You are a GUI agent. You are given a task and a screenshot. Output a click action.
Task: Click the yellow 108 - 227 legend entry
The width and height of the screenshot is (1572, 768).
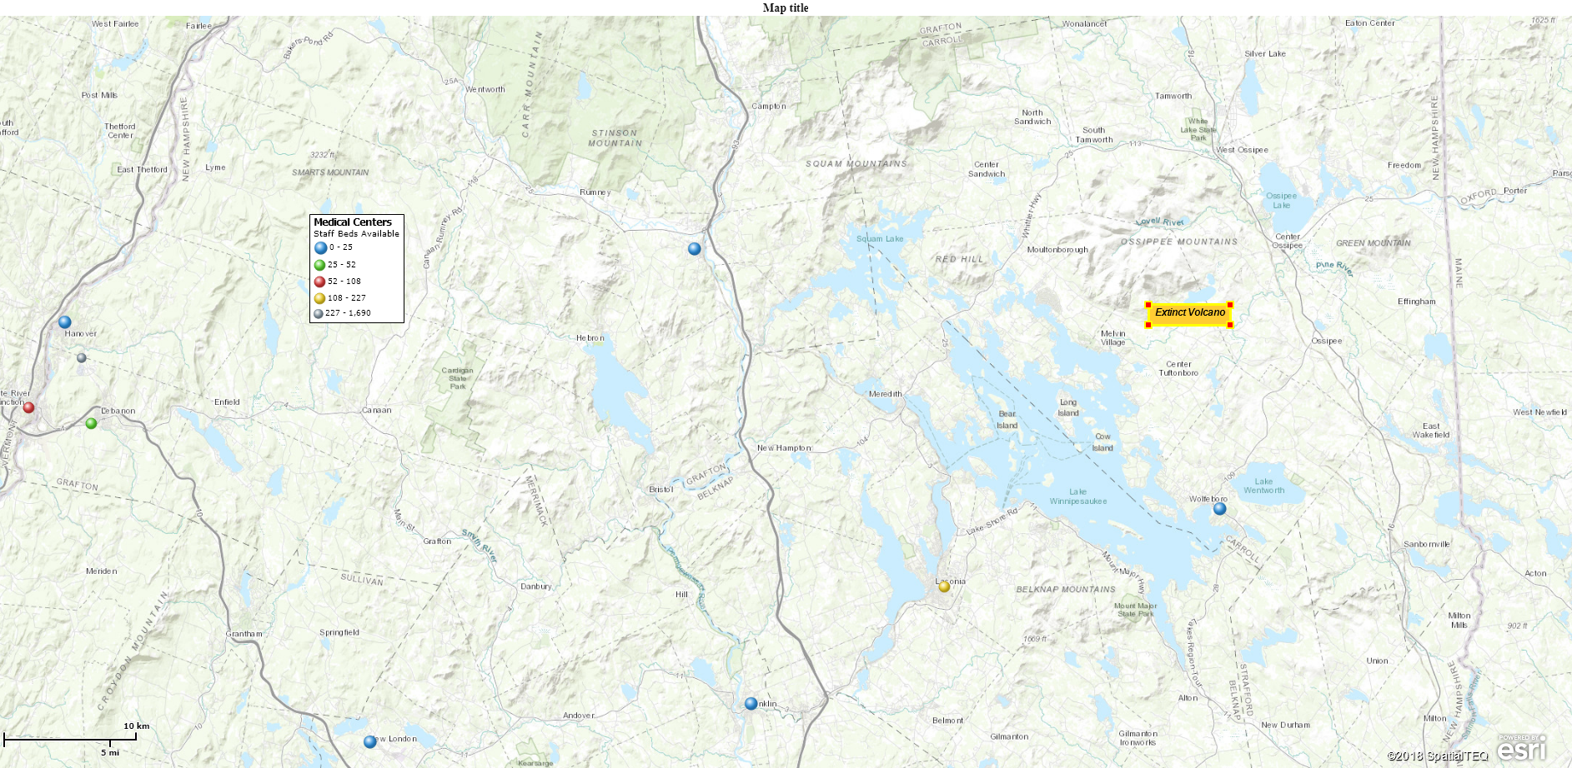pyautogui.click(x=340, y=298)
